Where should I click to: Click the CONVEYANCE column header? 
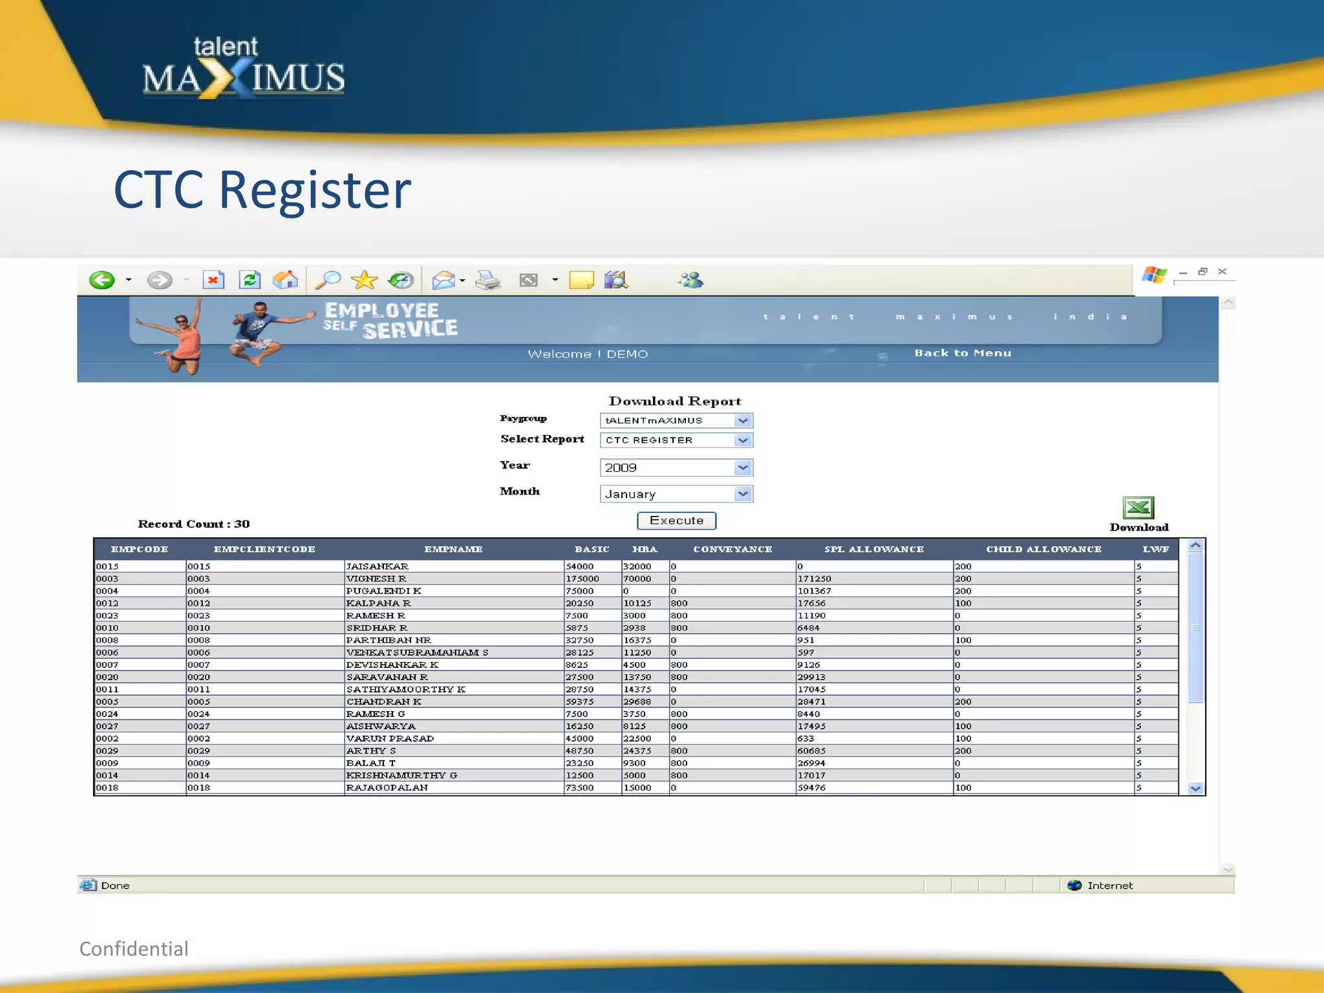[x=732, y=550]
